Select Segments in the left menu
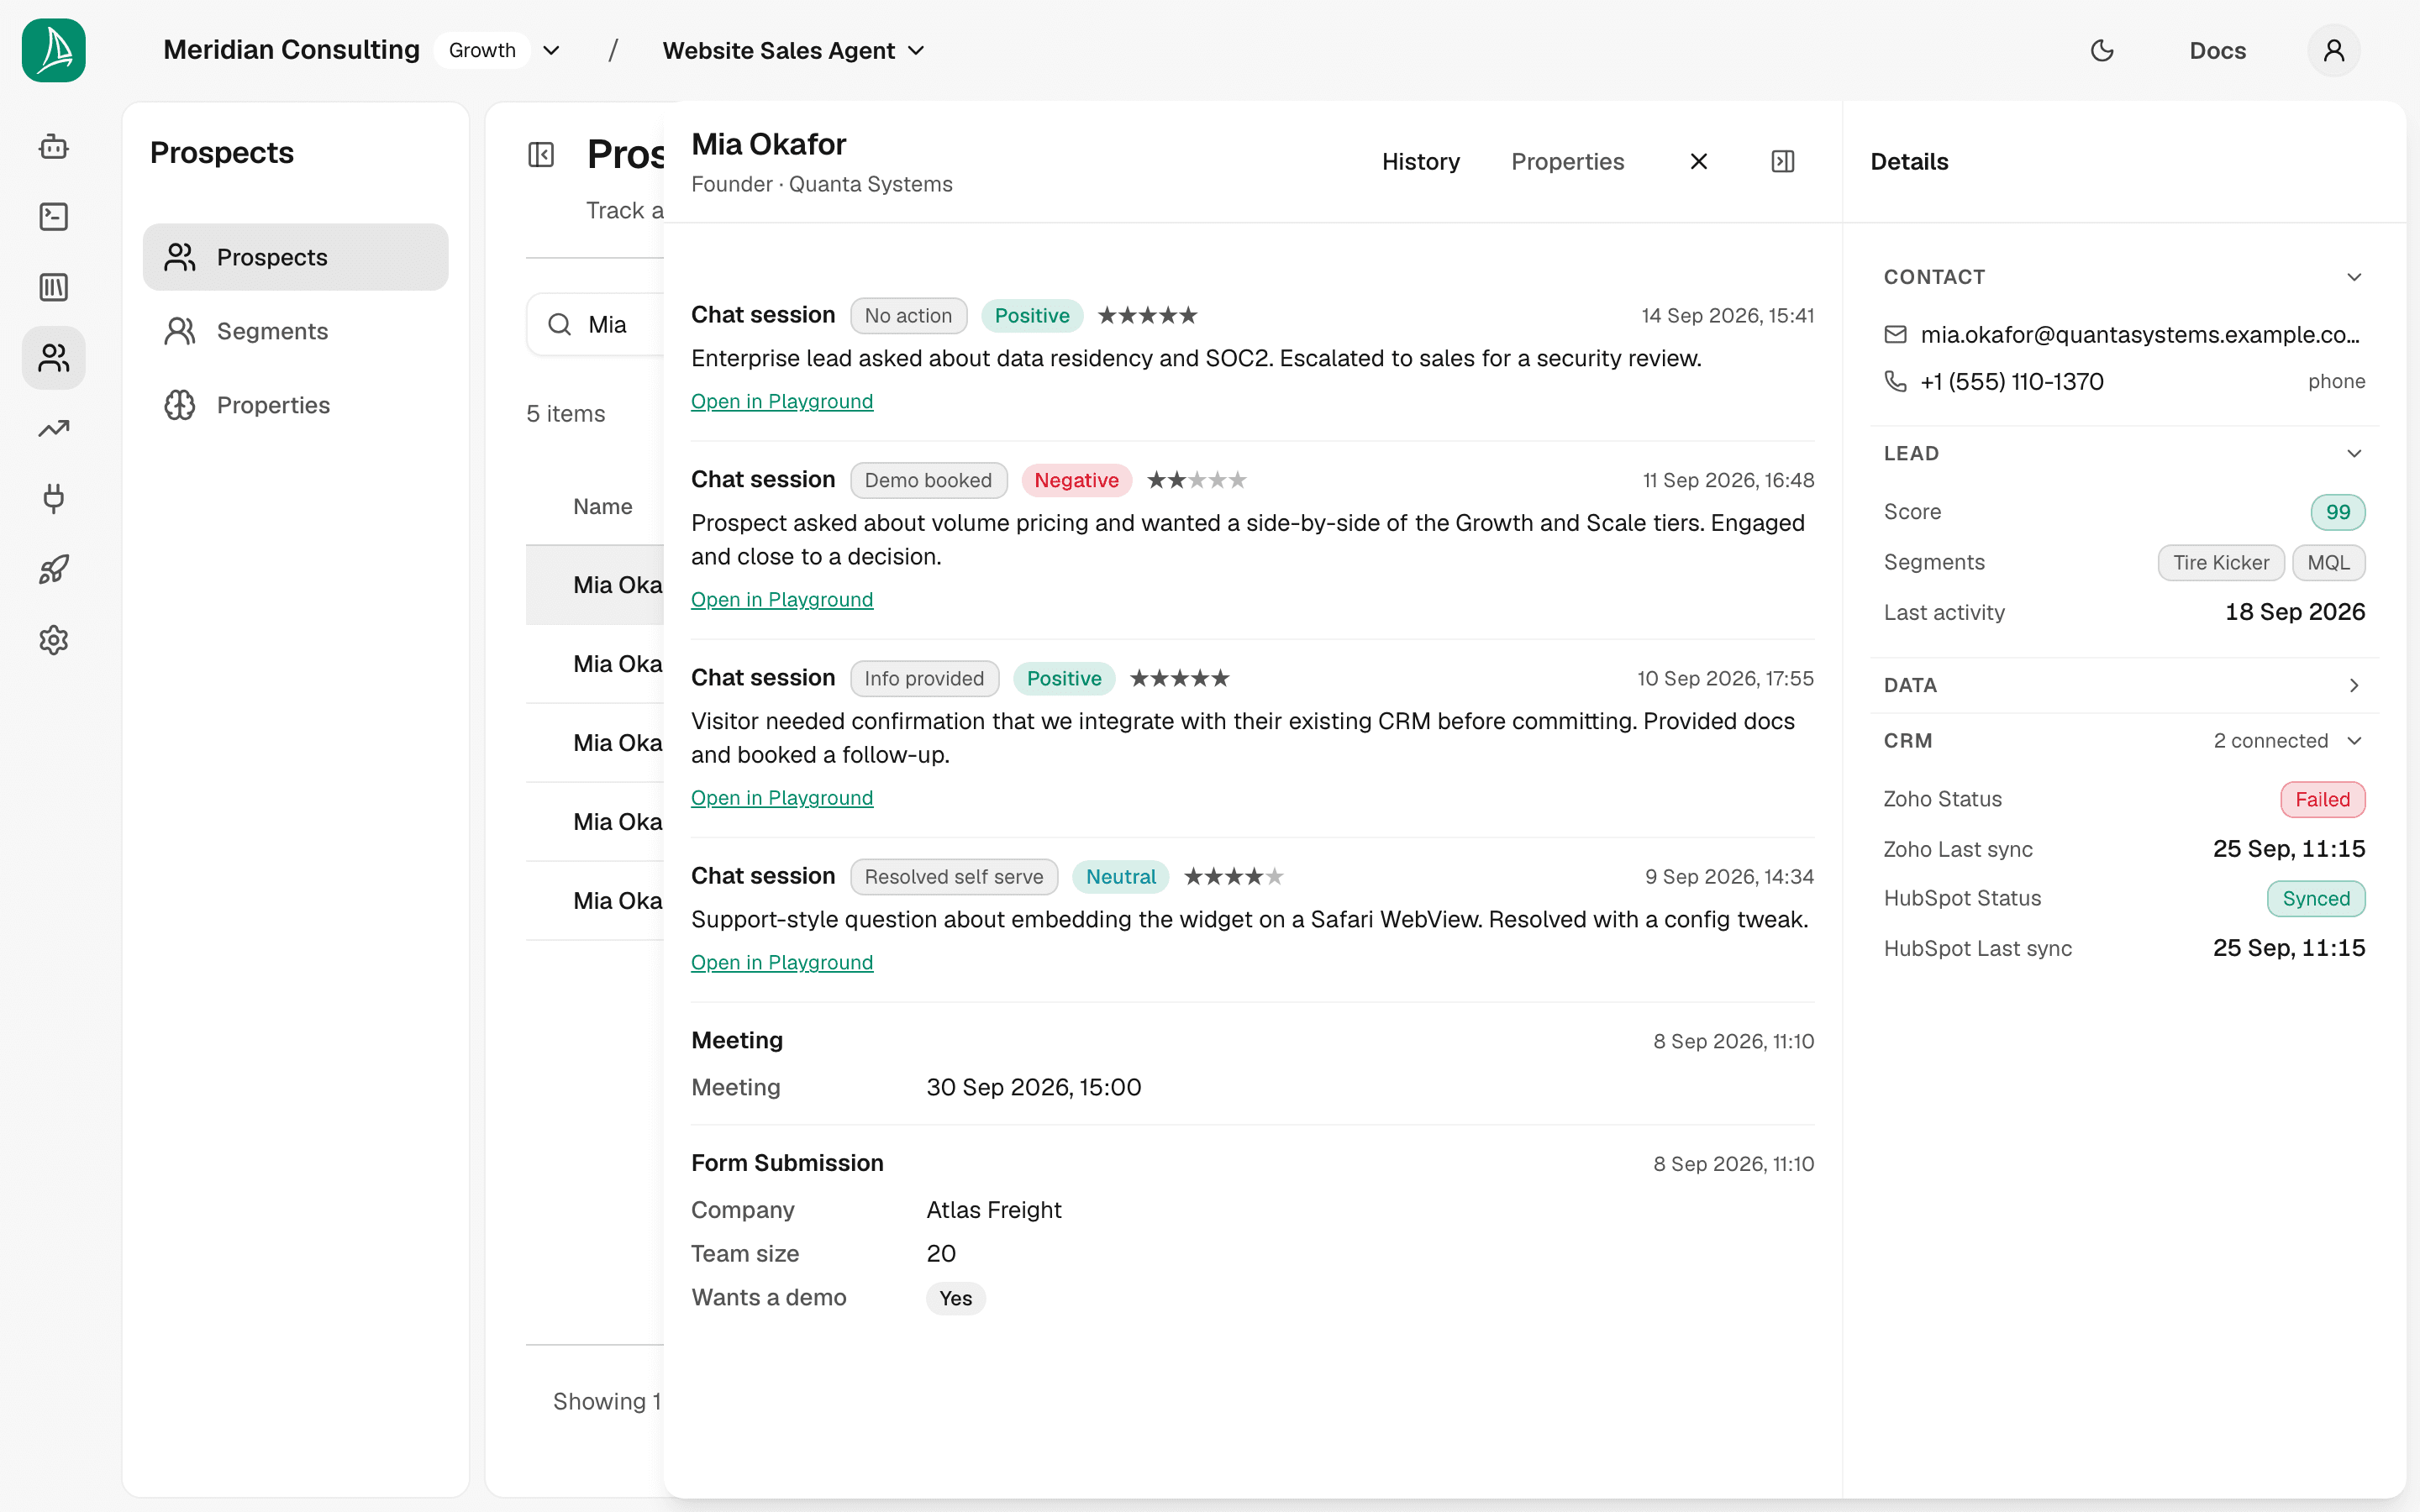The width and height of the screenshot is (2420, 1512). 295,331
